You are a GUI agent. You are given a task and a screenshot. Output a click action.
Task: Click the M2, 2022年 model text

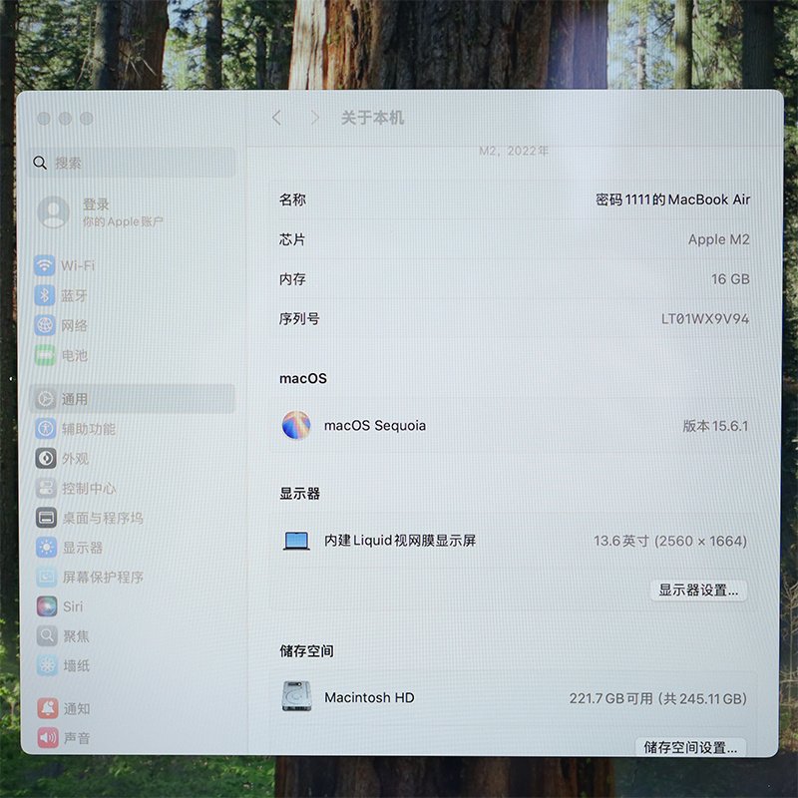coord(514,151)
